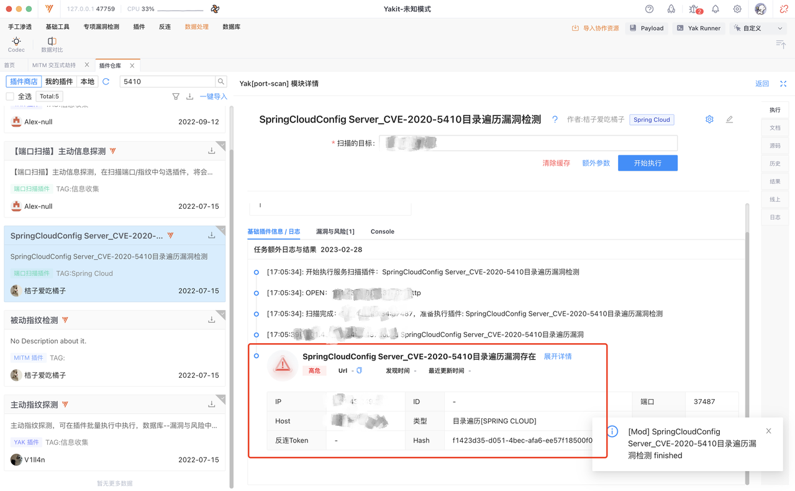Click the search magnifier icon

pos(221,81)
